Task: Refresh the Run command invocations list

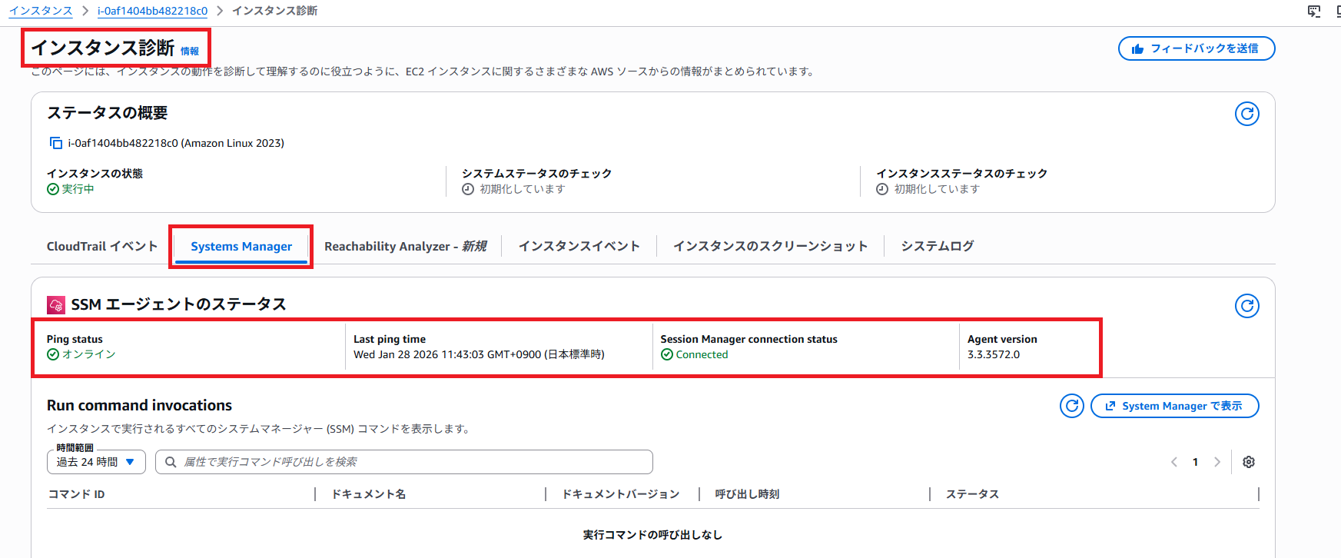Action: [1071, 406]
